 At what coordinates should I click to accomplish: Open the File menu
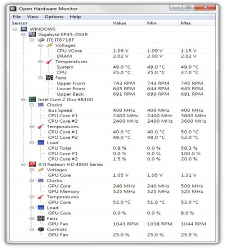[16, 17]
